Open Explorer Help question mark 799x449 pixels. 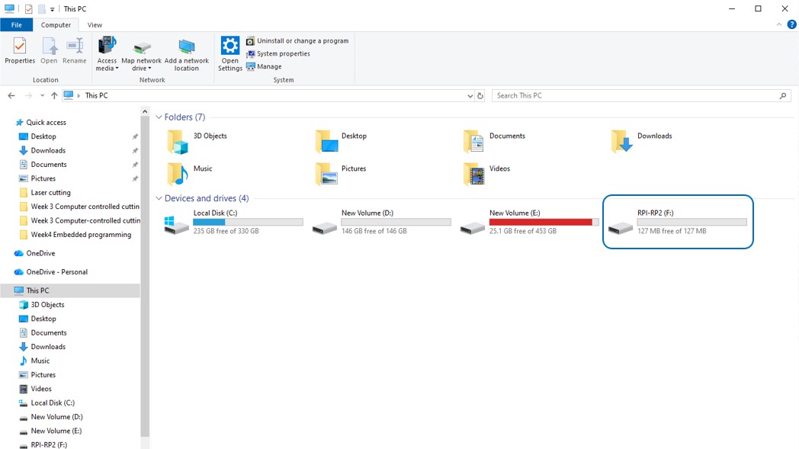point(791,24)
